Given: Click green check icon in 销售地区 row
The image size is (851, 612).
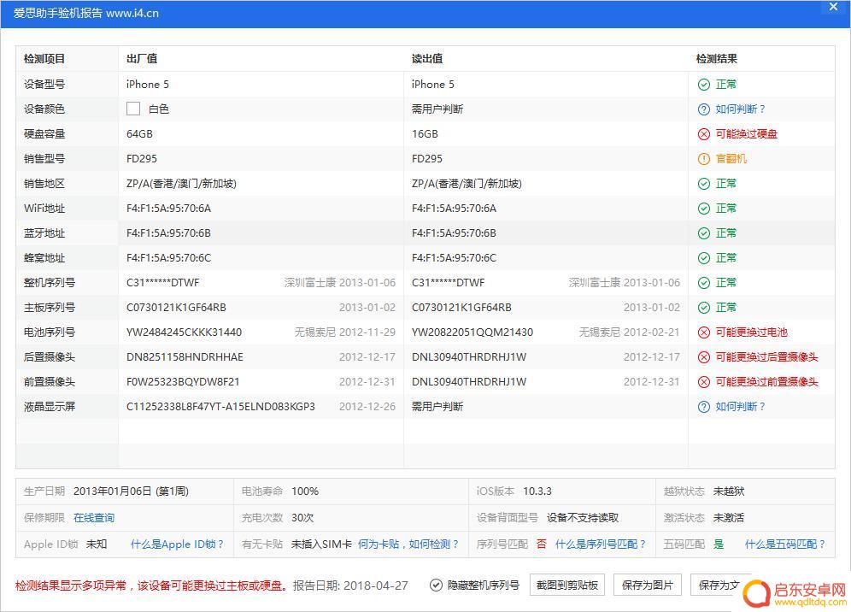Looking at the screenshot, I should (x=703, y=184).
